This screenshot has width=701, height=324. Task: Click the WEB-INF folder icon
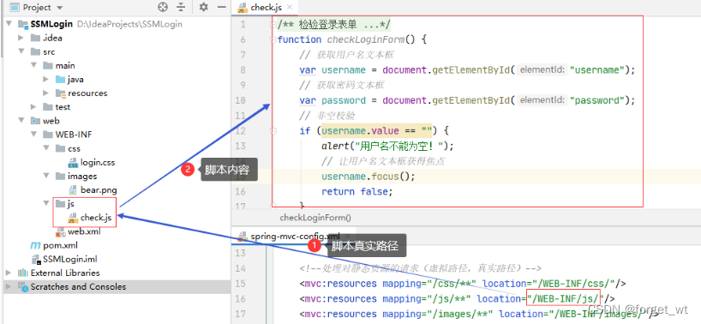(x=48, y=135)
